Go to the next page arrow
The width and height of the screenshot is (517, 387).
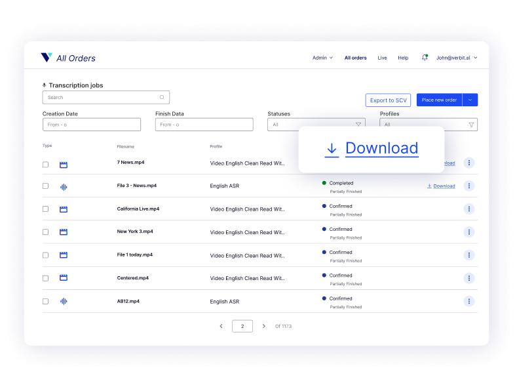tap(264, 326)
